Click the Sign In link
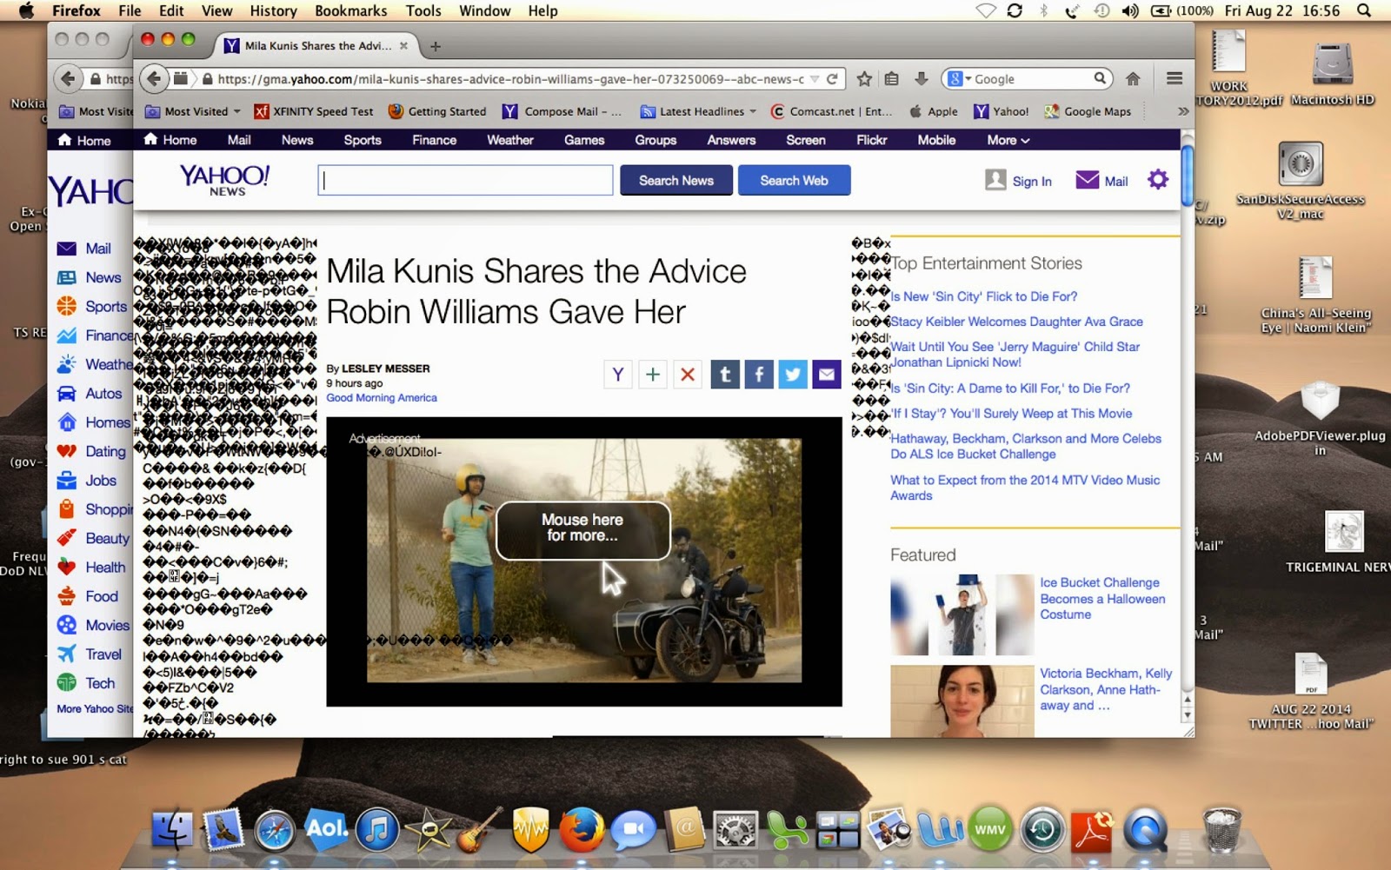1391x870 pixels. click(x=1032, y=181)
